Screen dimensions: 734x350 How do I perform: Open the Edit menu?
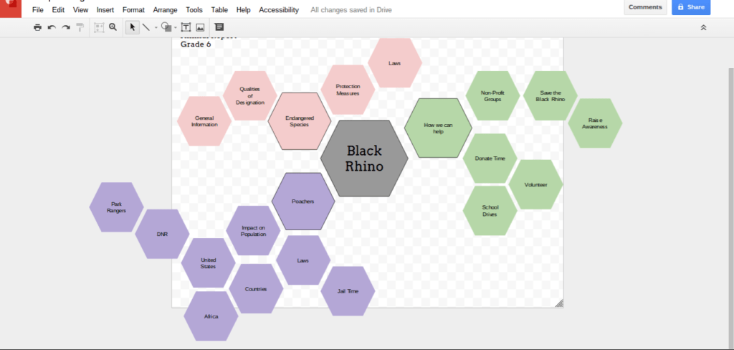point(59,10)
